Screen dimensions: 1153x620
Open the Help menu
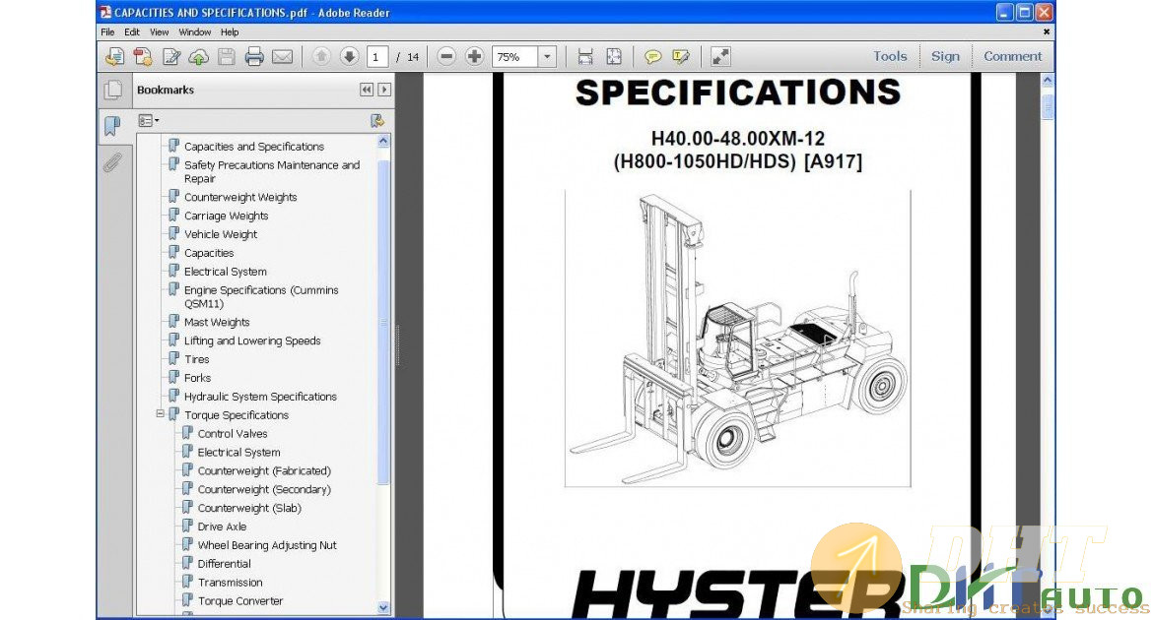tap(230, 32)
